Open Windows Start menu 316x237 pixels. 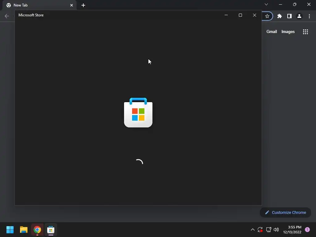tap(10, 230)
